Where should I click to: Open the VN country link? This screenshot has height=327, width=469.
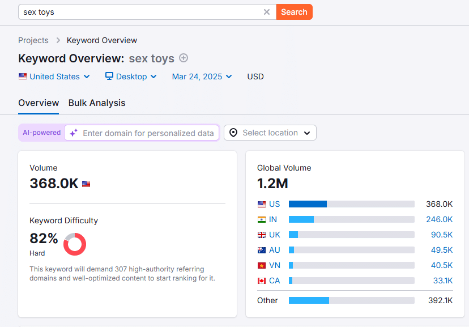275,265
